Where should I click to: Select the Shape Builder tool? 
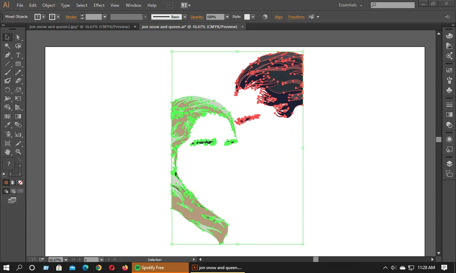(7, 107)
